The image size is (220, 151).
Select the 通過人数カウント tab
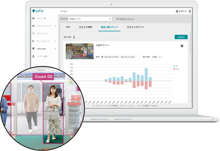click(109, 27)
